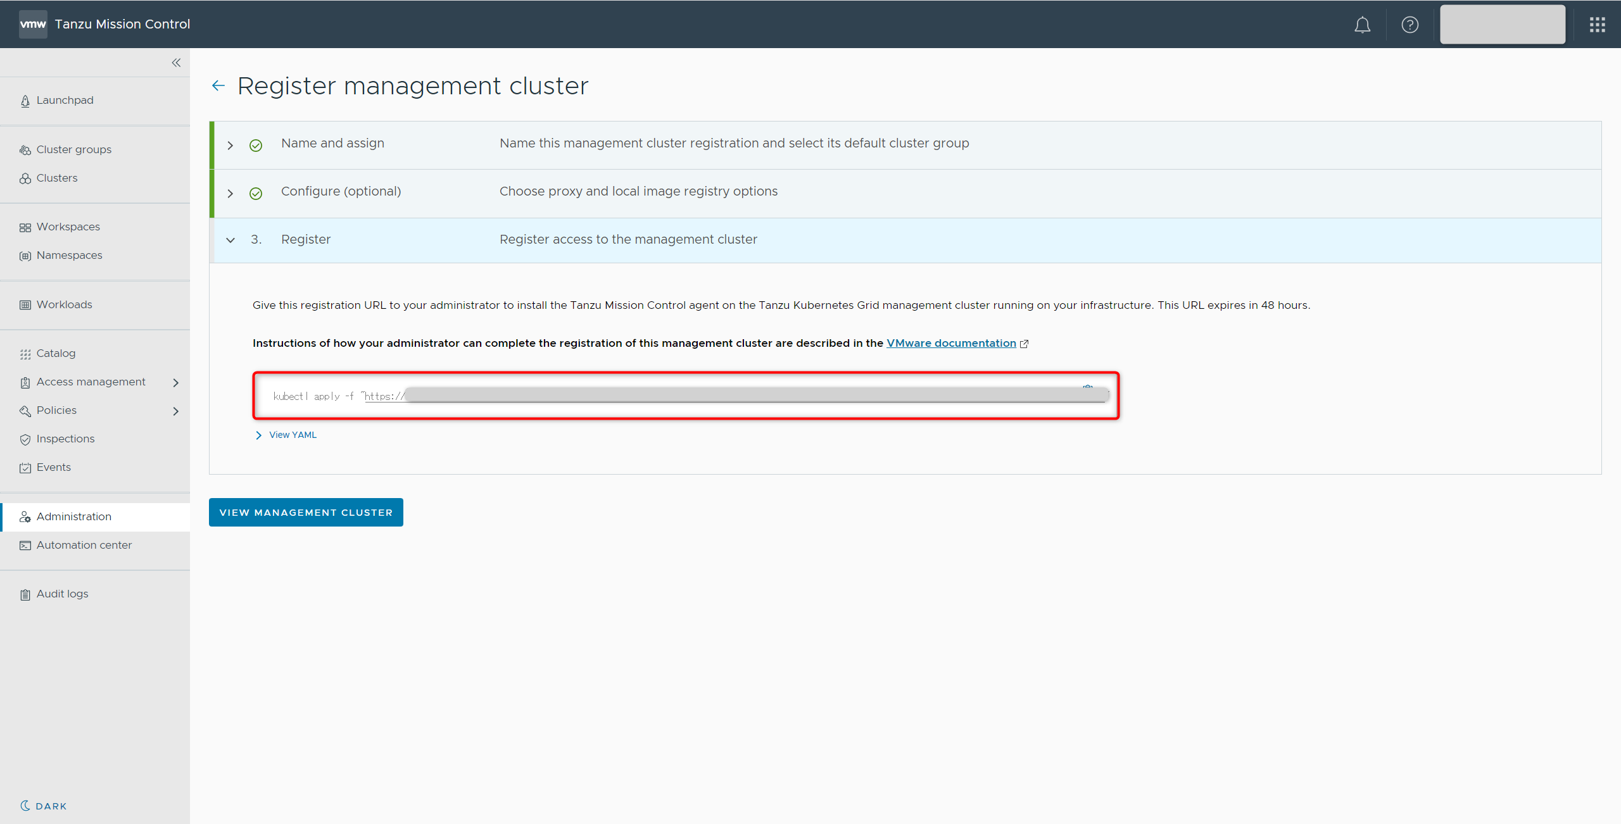Viewport: 1621px width, 824px height.
Task: Click the help question mark icon
Action: coord(1410,25)
